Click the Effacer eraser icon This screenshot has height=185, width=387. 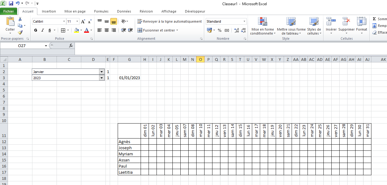374,32
